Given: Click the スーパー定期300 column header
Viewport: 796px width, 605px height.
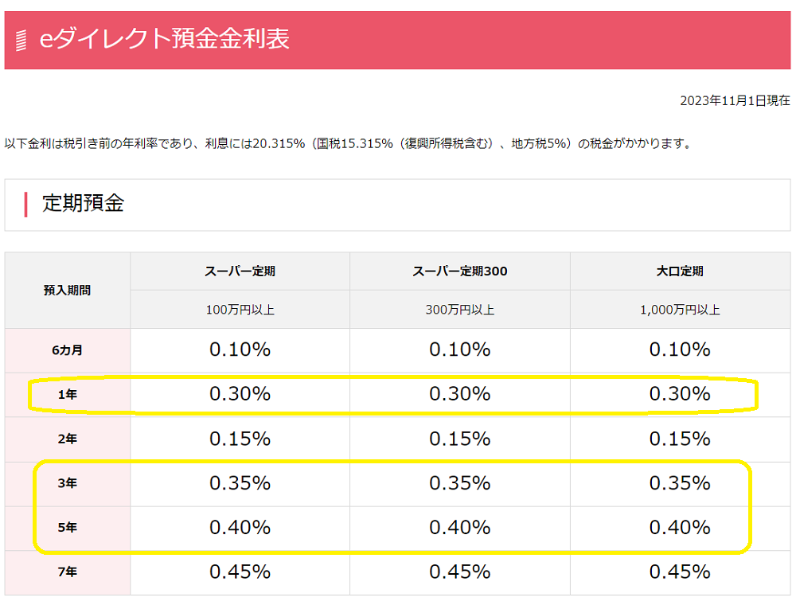Looking at the screenshot, I should [459, 271].
